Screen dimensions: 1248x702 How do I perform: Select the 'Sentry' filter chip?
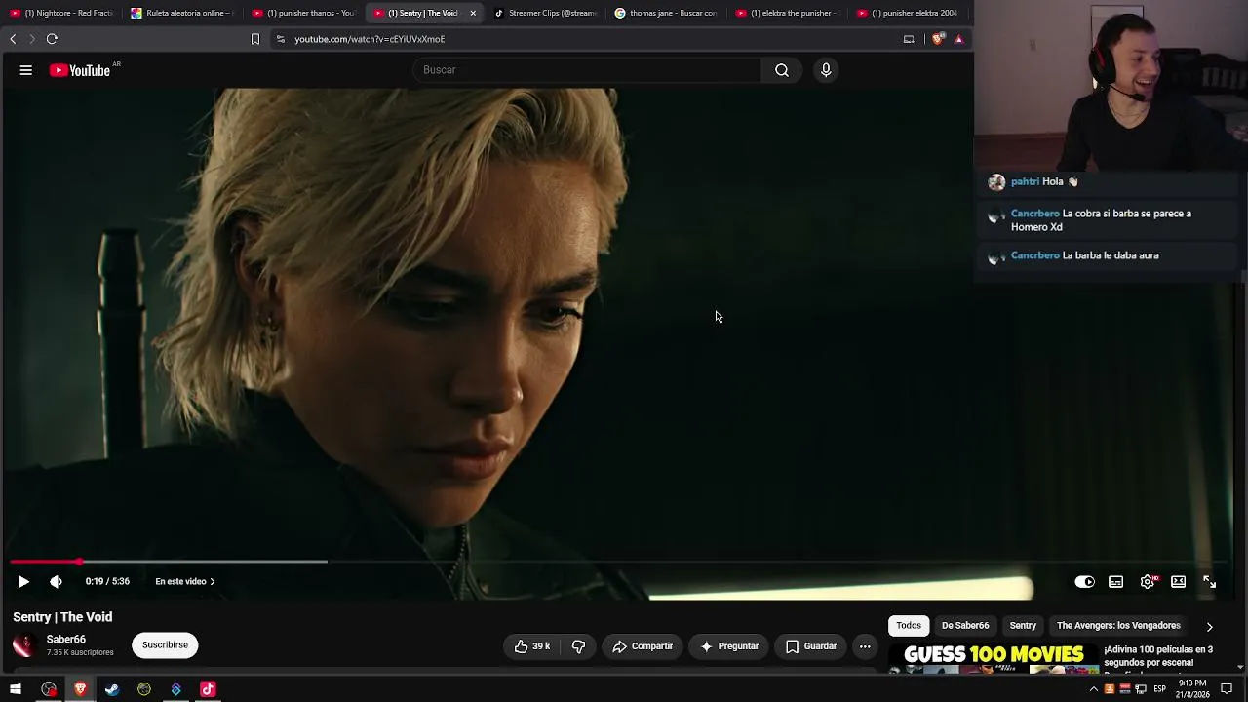tap(1023, 626)
